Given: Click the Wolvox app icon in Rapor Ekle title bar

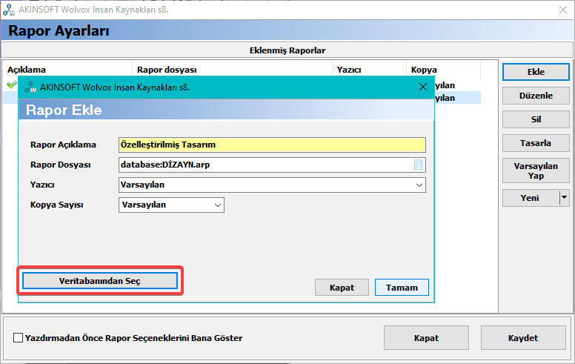Looking at the screenshot, I should pos(30,87).
